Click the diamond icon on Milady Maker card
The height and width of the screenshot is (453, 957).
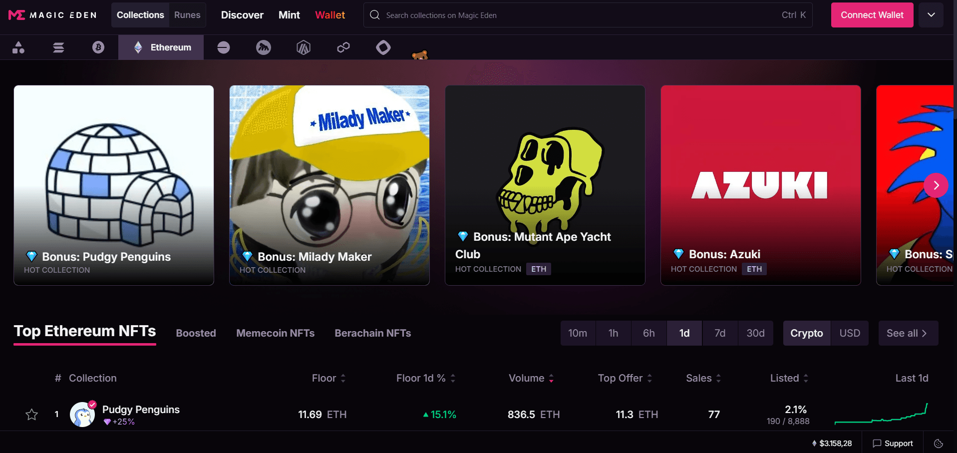pos(247,257)
